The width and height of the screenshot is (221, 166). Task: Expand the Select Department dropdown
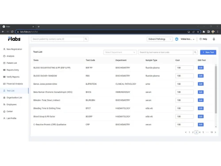[120, 52]
